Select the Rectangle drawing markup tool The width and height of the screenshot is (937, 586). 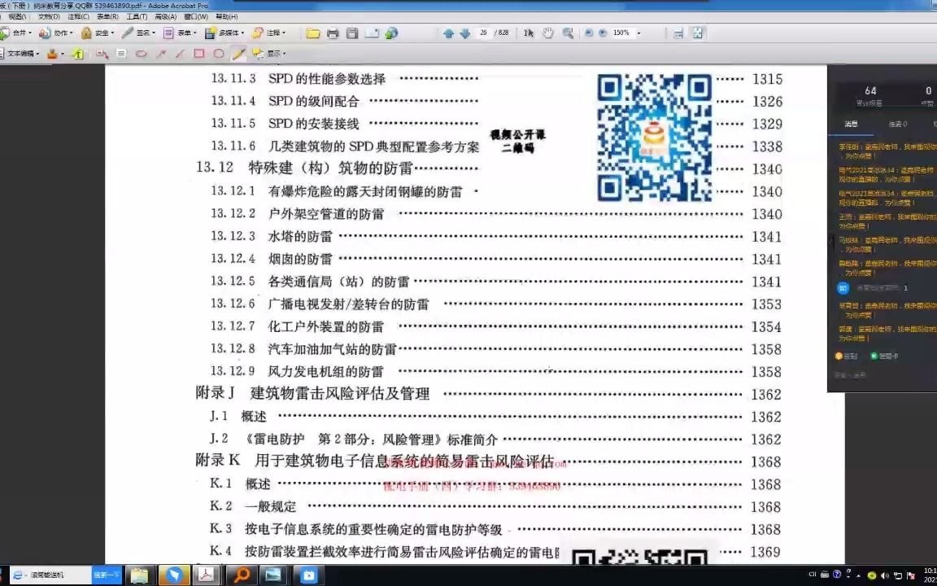coord(198,53)
